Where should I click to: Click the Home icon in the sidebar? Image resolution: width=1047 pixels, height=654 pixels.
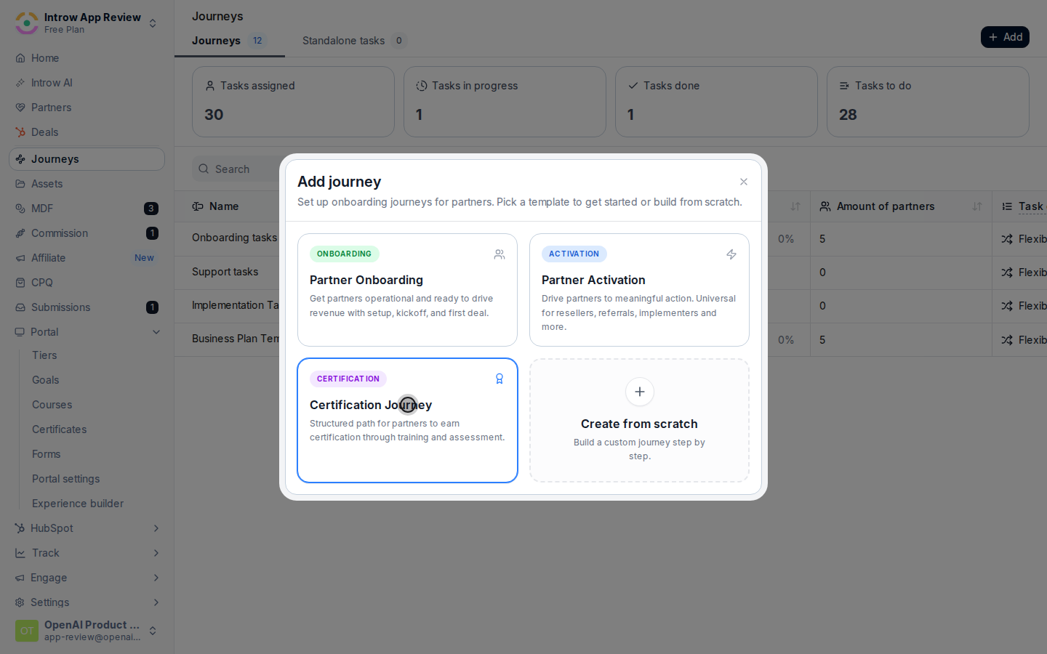[x=20, y=58]
